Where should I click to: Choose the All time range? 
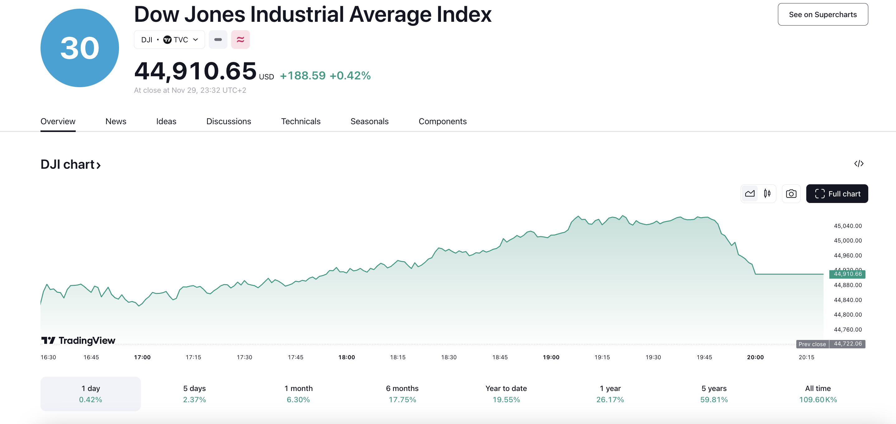(x=817, y=393)
